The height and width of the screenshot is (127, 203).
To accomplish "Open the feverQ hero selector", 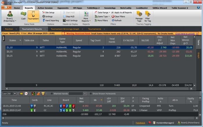I will click(x=10, y=17).
